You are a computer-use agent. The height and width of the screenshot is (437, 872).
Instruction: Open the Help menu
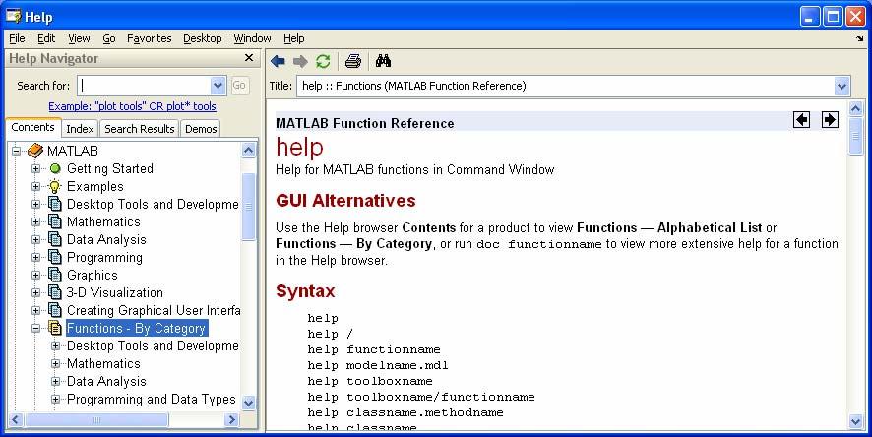coord(293,38)
